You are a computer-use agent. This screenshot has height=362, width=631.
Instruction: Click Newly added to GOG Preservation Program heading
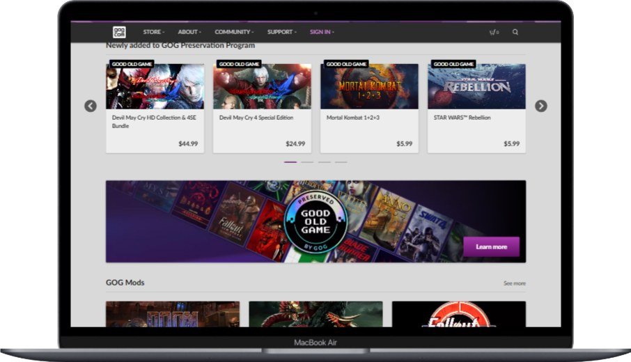click(180, 45)
